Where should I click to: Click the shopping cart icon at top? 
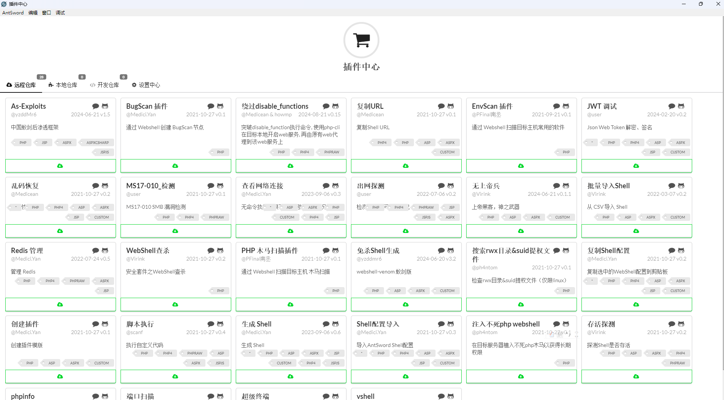[x=361, y=40]
